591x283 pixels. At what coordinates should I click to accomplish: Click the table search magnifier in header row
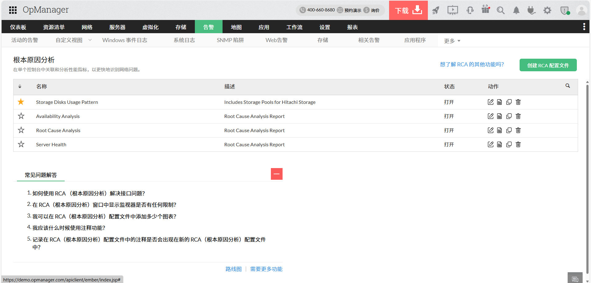(x=568, y=86)
